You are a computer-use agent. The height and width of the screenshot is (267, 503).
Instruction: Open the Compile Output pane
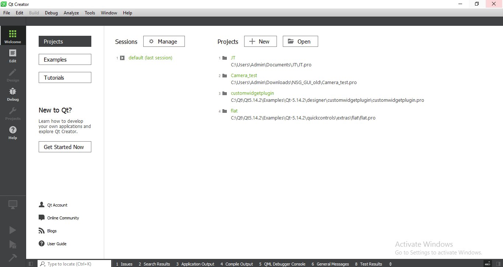tap(236, 264)
